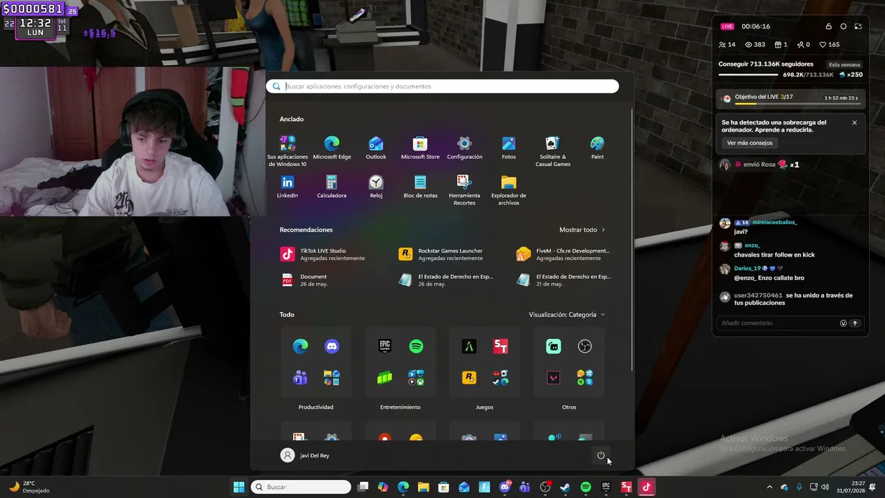This screenshot has height=498, width=885.
Task: Launch Herramienta Recortes
Action: (x=465, y=190)
